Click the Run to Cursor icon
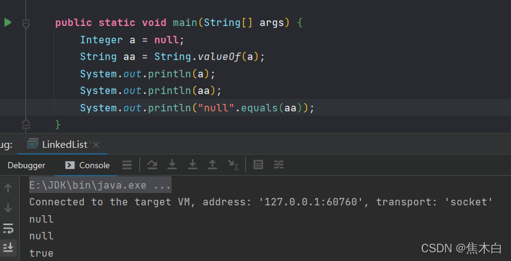Image resolution: width=511 pixels, height=261 pixels. coord(233,165)
